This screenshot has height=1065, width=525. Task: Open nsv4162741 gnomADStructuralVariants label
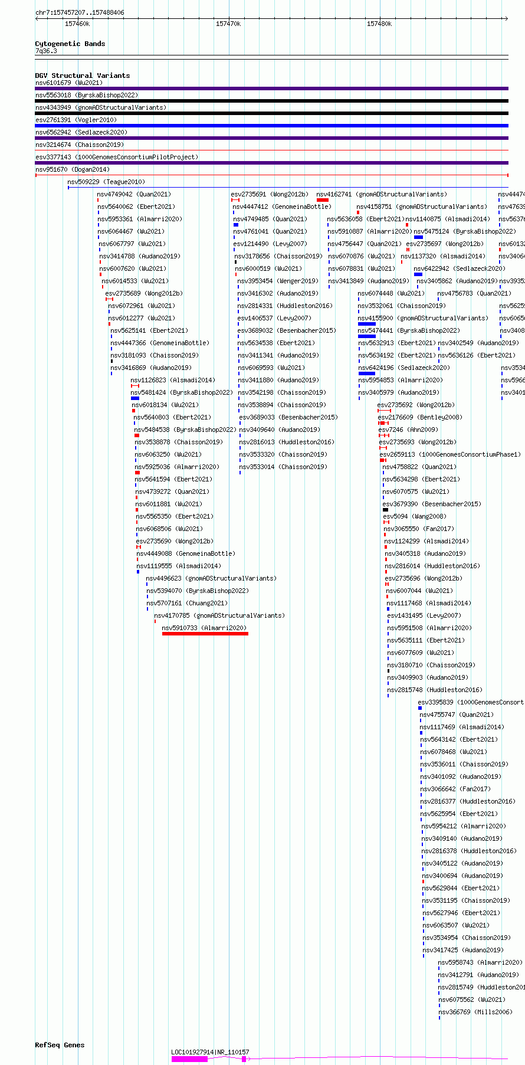382,194
